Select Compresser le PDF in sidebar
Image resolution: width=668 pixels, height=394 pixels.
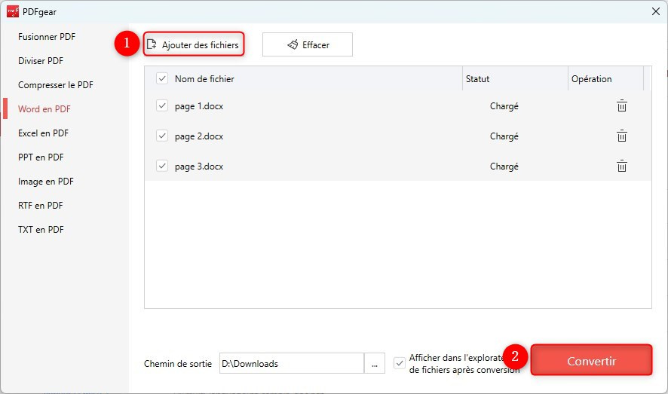[55, 84]
